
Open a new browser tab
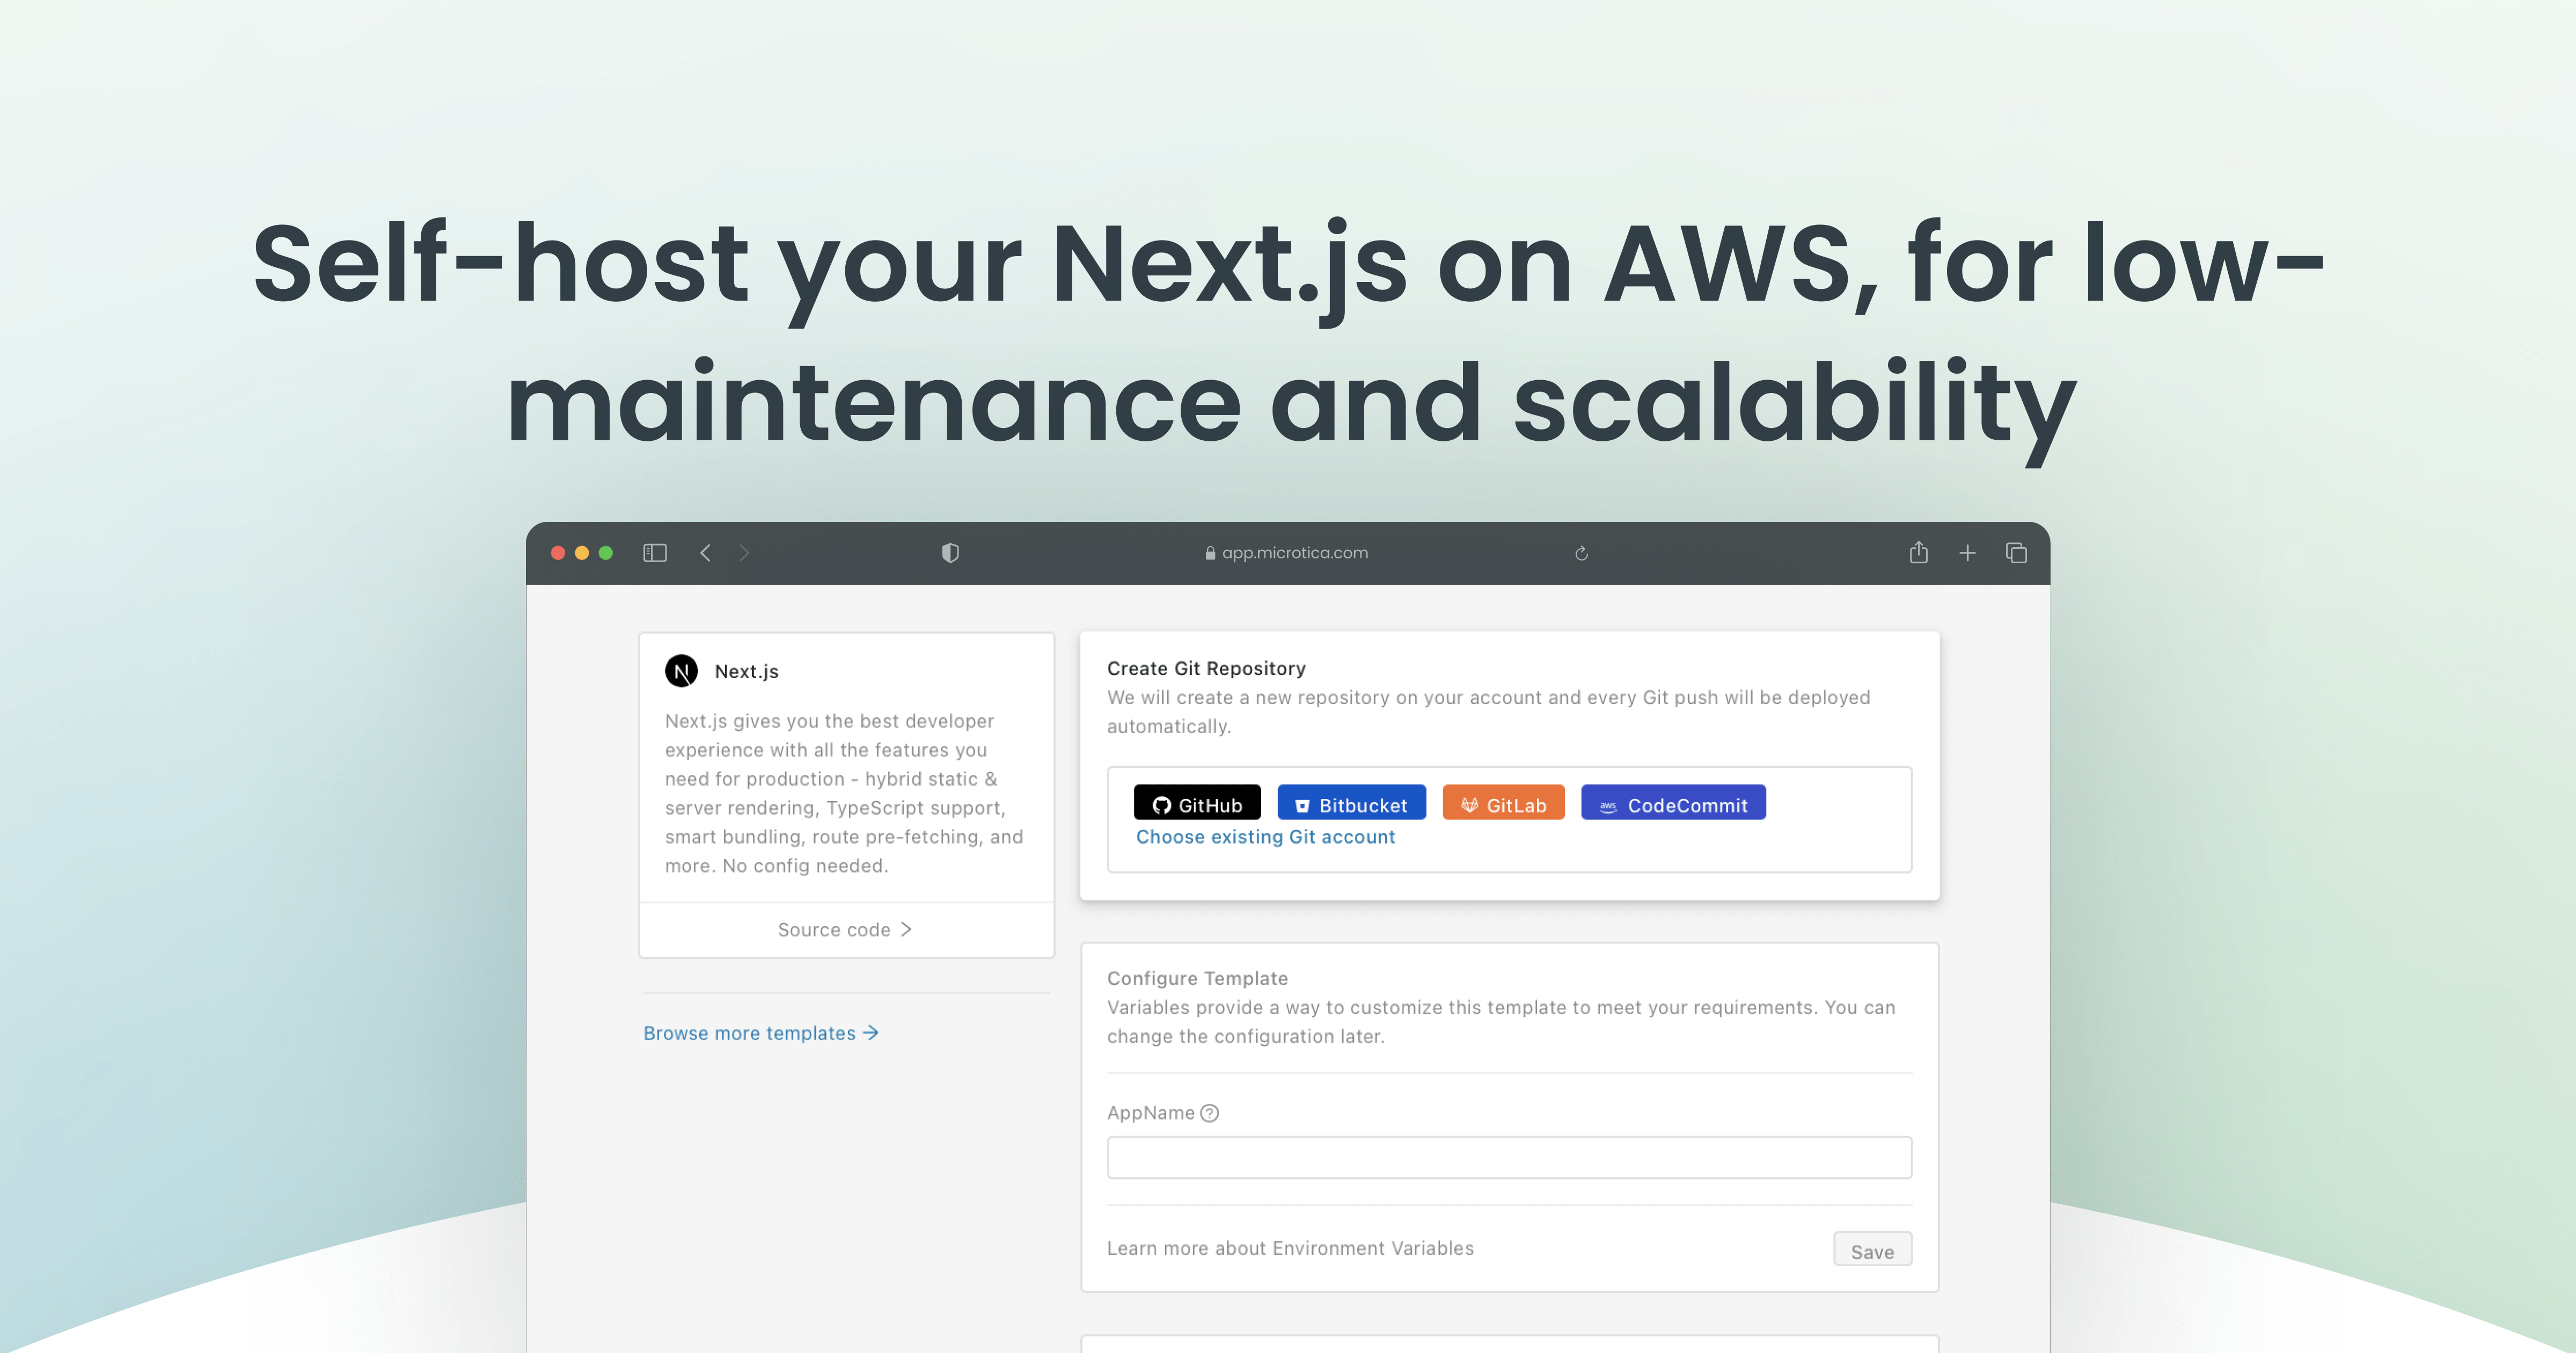tap(1967, 551)
